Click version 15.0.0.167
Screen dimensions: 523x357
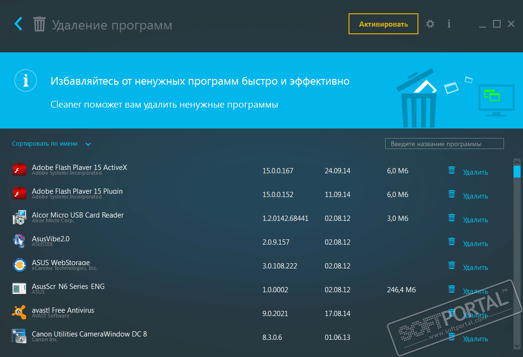tap(278, 171)
